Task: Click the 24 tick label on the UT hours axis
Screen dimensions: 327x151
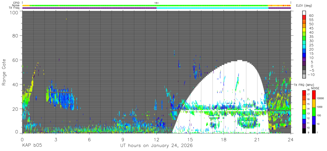Action: click(x=291, y=140)
